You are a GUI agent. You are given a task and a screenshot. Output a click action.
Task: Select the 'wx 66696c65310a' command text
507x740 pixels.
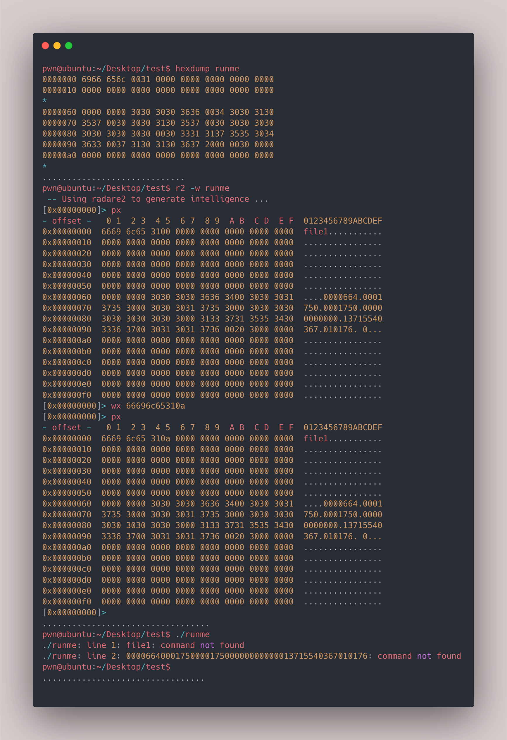point(148,406)
